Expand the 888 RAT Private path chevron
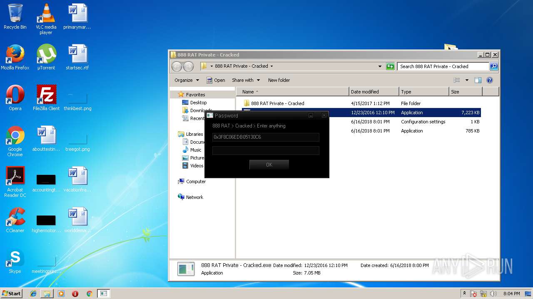 point(272,66)
